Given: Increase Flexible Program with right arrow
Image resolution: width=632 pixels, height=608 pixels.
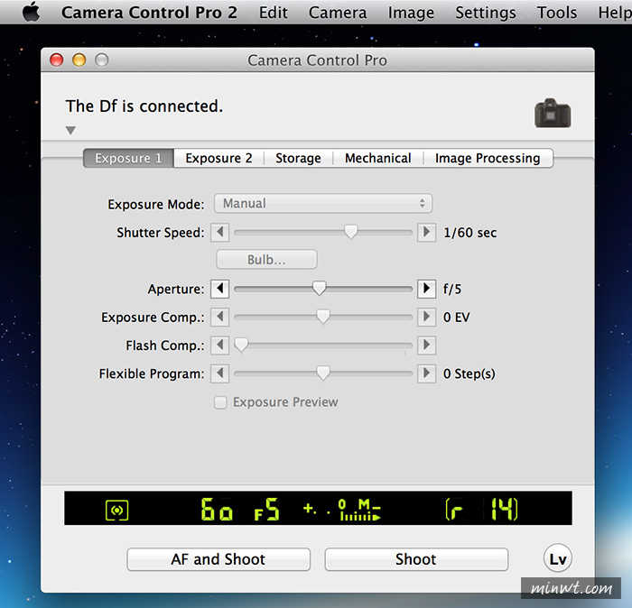Looking at the screenshot, I should click(x=426, y=373).
